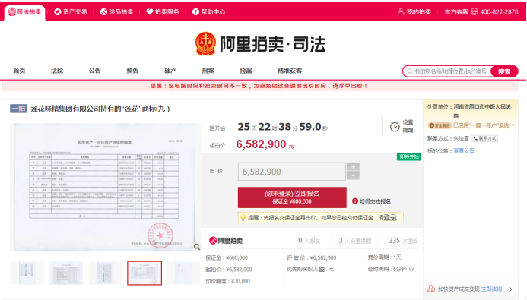Image resolution: width=527 pixels, height=300 pixels.
Task: Click the info icon beside 如何交纳报名
Action: click(x=355, y=201)
